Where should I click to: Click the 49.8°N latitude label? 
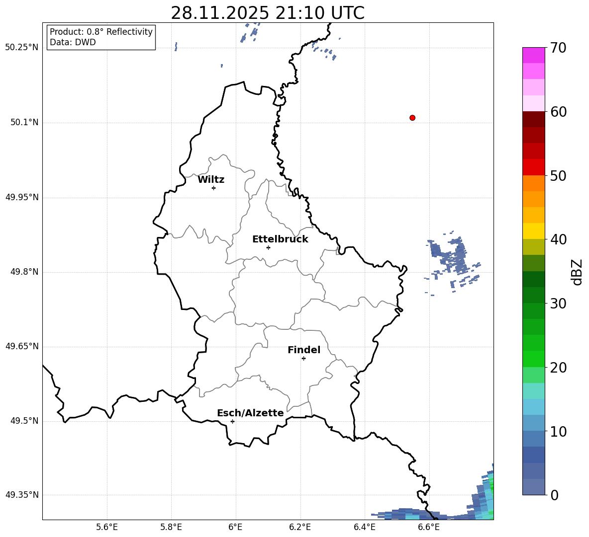pyautogui.click(x=24, y=272)
